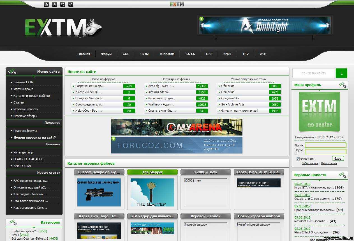Click the Категории header icon
354x241 pixels.
pos(13,222)
